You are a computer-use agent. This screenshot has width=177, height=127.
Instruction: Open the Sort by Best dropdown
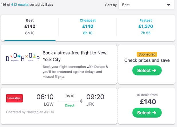point(146,5)
